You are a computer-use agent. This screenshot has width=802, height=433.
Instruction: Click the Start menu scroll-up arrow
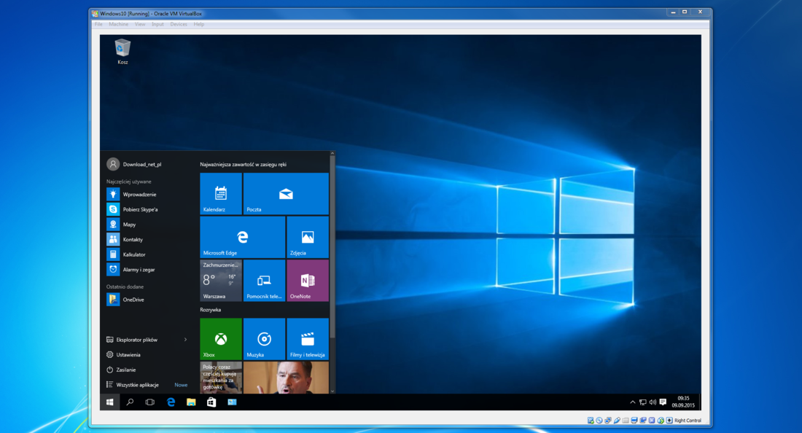coord(332,153)
